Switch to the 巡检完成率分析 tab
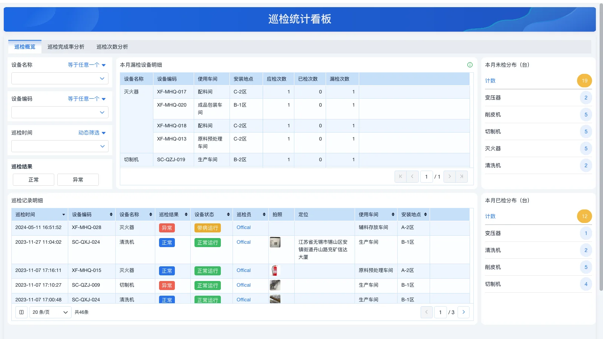 click(x=66, y=47)
